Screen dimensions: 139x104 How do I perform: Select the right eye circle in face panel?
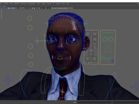(x=111, y=39)
